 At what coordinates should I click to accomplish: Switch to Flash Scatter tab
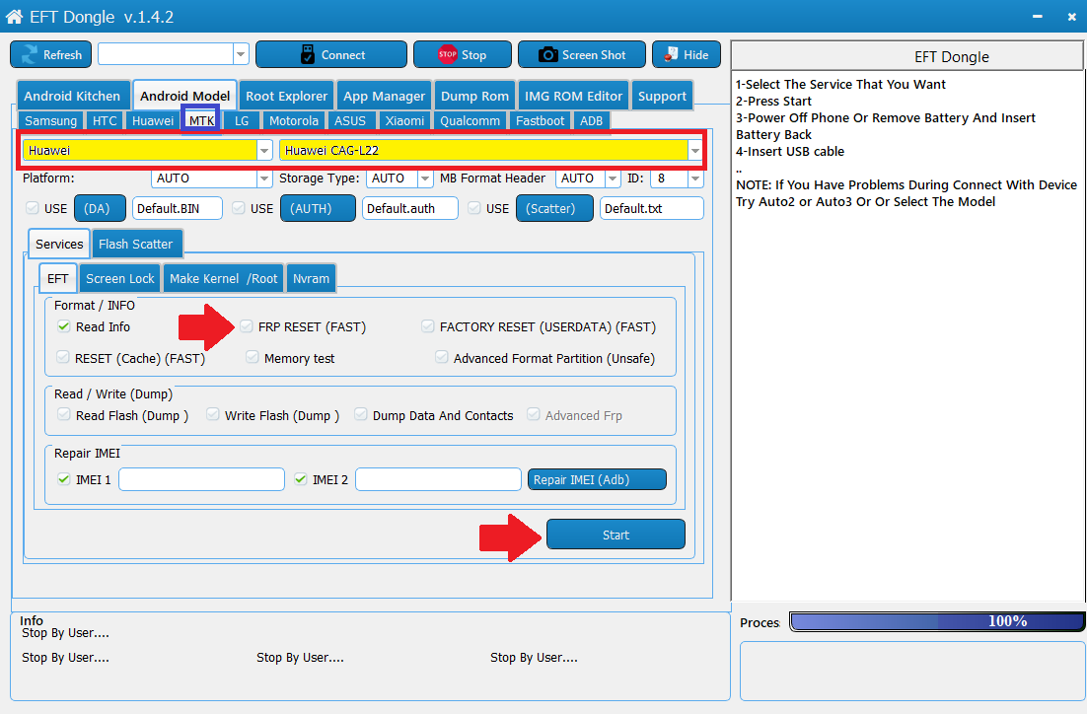point(136,244)
